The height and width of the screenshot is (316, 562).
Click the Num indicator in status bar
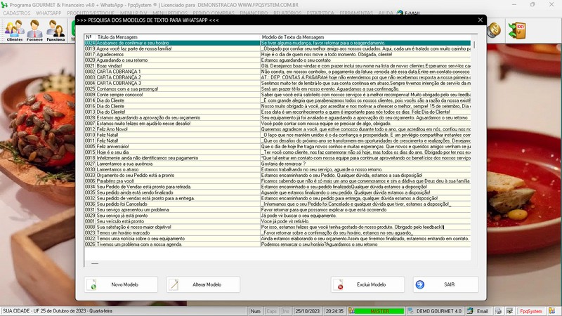[256, 311]
